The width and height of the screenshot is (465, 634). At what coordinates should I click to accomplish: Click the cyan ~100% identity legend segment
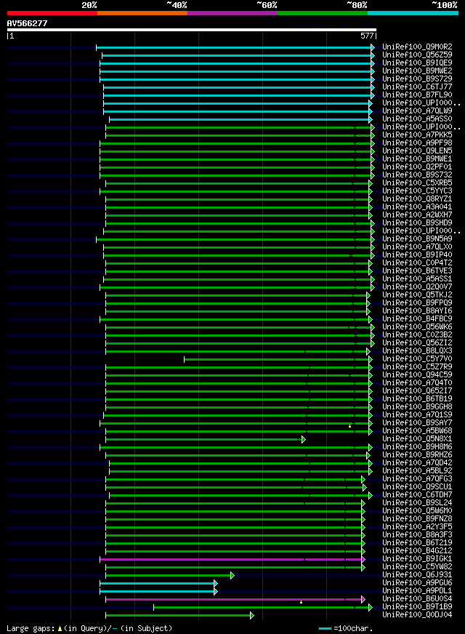[x=413, y=13]
